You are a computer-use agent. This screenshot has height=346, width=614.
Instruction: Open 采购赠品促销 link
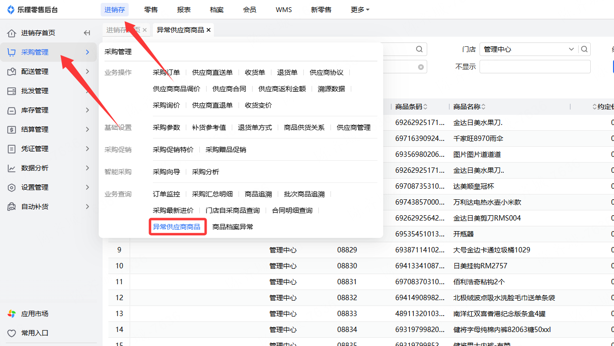[x=226, y=150]
